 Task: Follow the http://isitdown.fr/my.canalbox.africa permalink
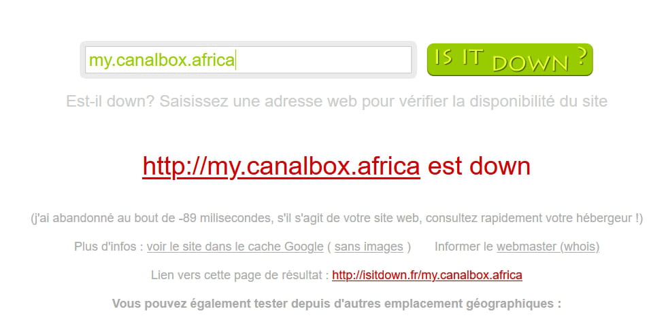pos(427,275)
